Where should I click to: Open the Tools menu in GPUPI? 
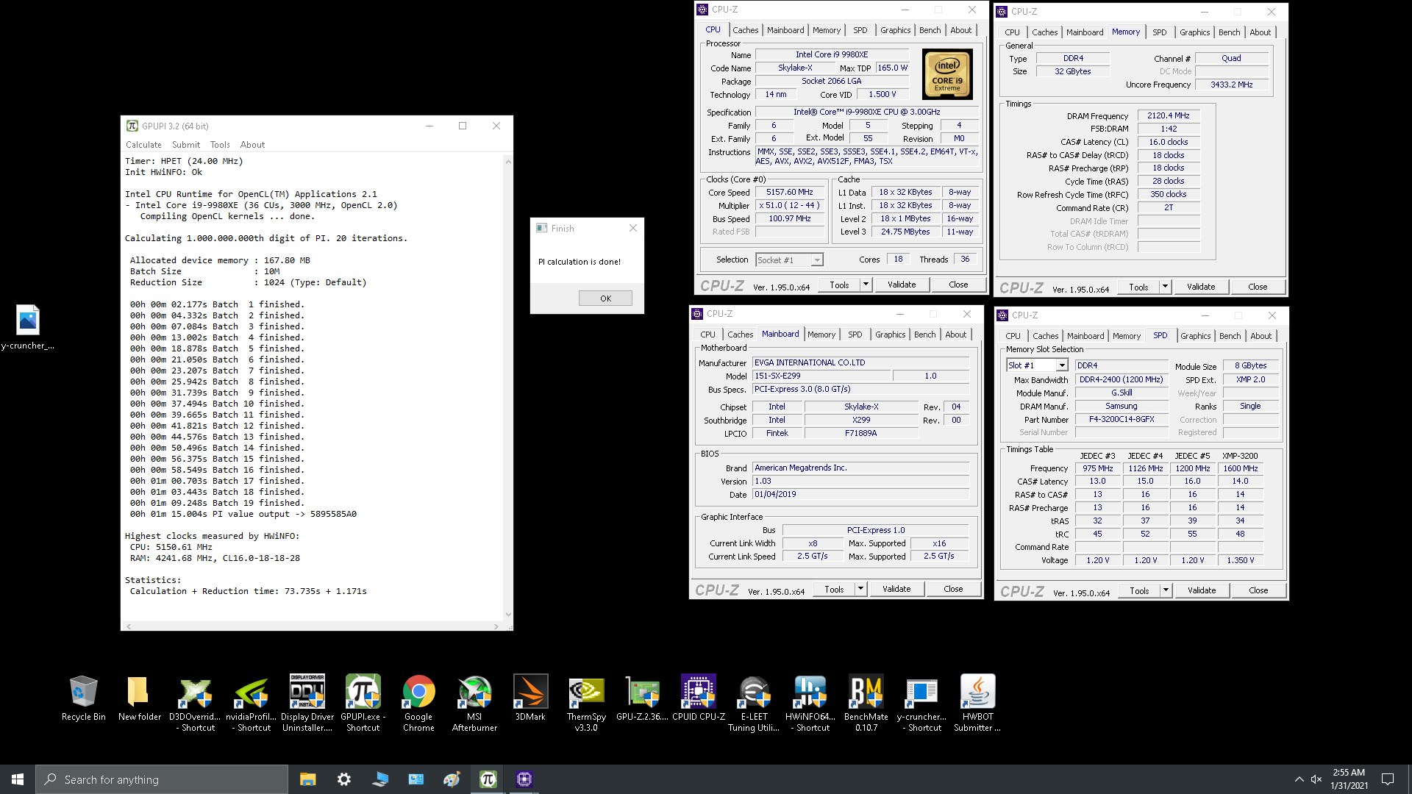tap(220, 145)
